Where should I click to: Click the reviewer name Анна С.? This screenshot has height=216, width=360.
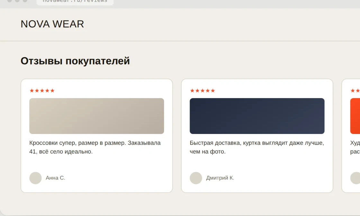click(x=56, y=178)
